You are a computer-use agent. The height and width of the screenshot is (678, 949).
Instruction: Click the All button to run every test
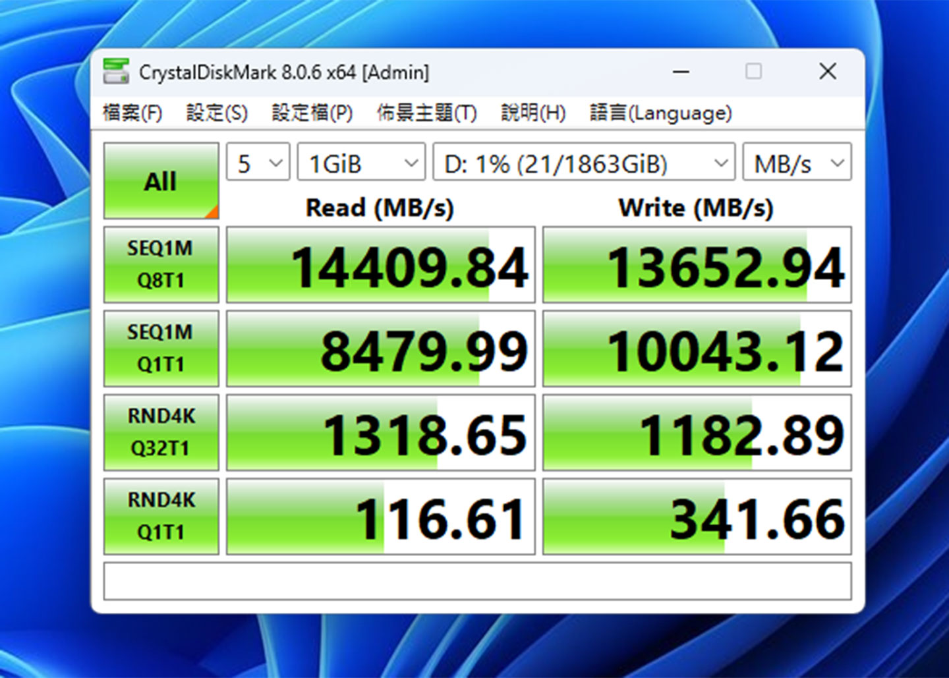tap(161, 181)
